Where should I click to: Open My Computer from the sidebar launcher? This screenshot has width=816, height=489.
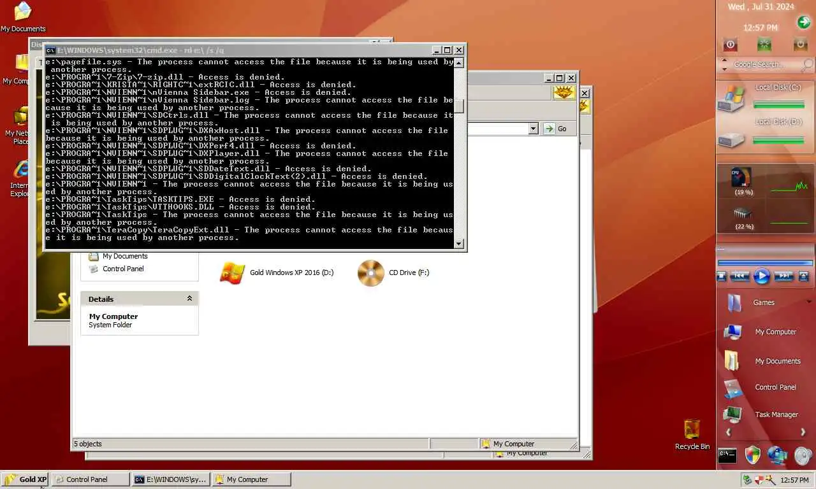(775, 332)
